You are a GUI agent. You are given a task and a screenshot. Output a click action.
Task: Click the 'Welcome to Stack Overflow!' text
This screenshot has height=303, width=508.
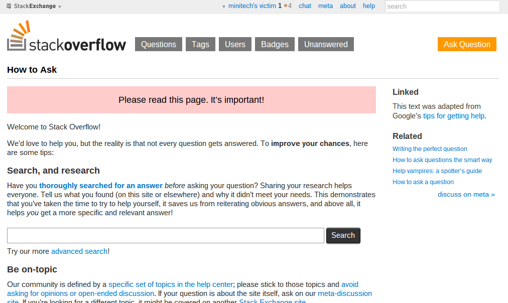pyautogui.click(x=54, y=127)
